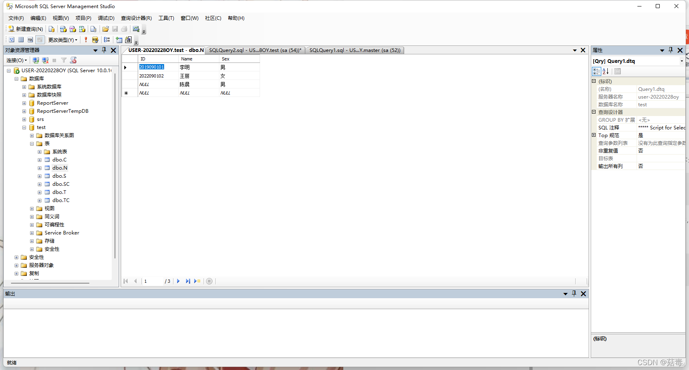Toggle the Results pane icon
Screen dimensions: 689x370
pos(39,40)
